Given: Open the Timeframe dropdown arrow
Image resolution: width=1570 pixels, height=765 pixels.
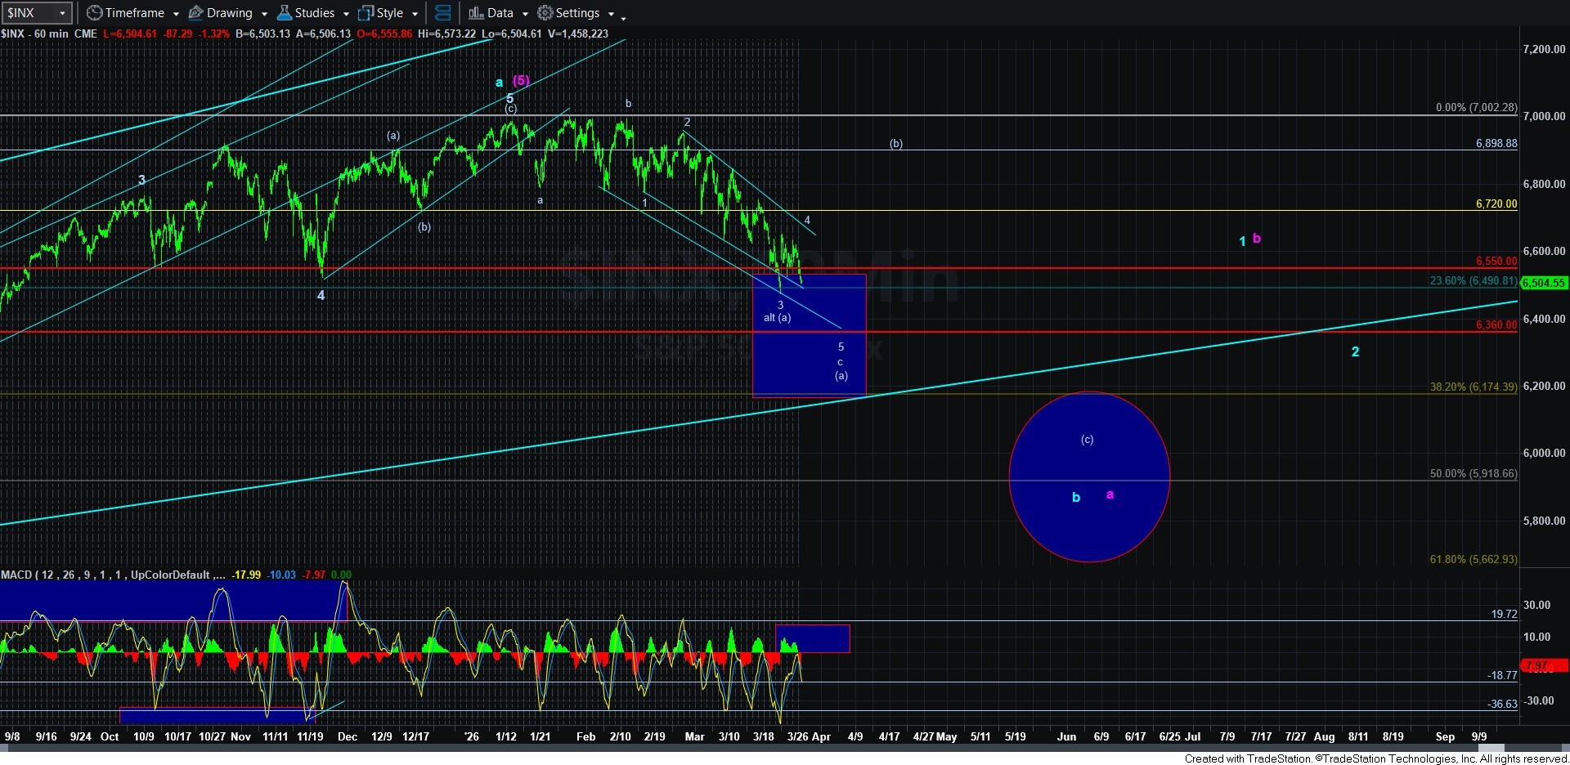Looking at the screenshot, I should click(176, 14).
